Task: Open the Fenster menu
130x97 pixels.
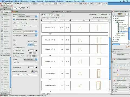Action: pyautogui.click(x=77, y=1)
